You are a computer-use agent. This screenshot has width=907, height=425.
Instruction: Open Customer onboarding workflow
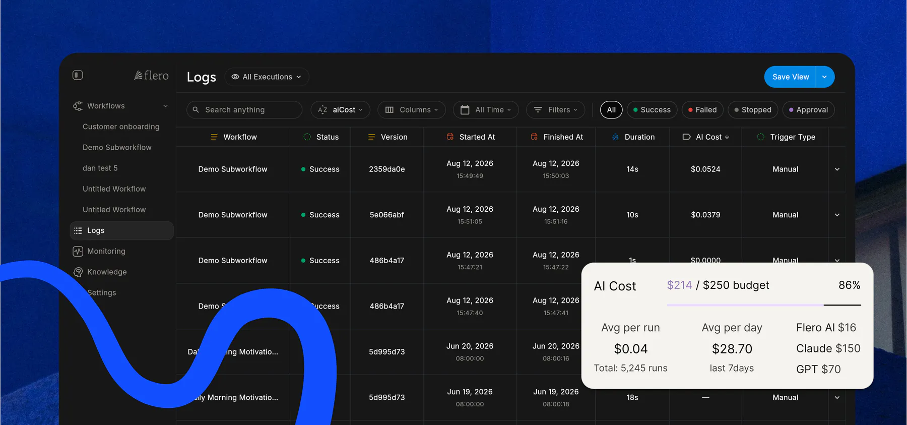121,127
